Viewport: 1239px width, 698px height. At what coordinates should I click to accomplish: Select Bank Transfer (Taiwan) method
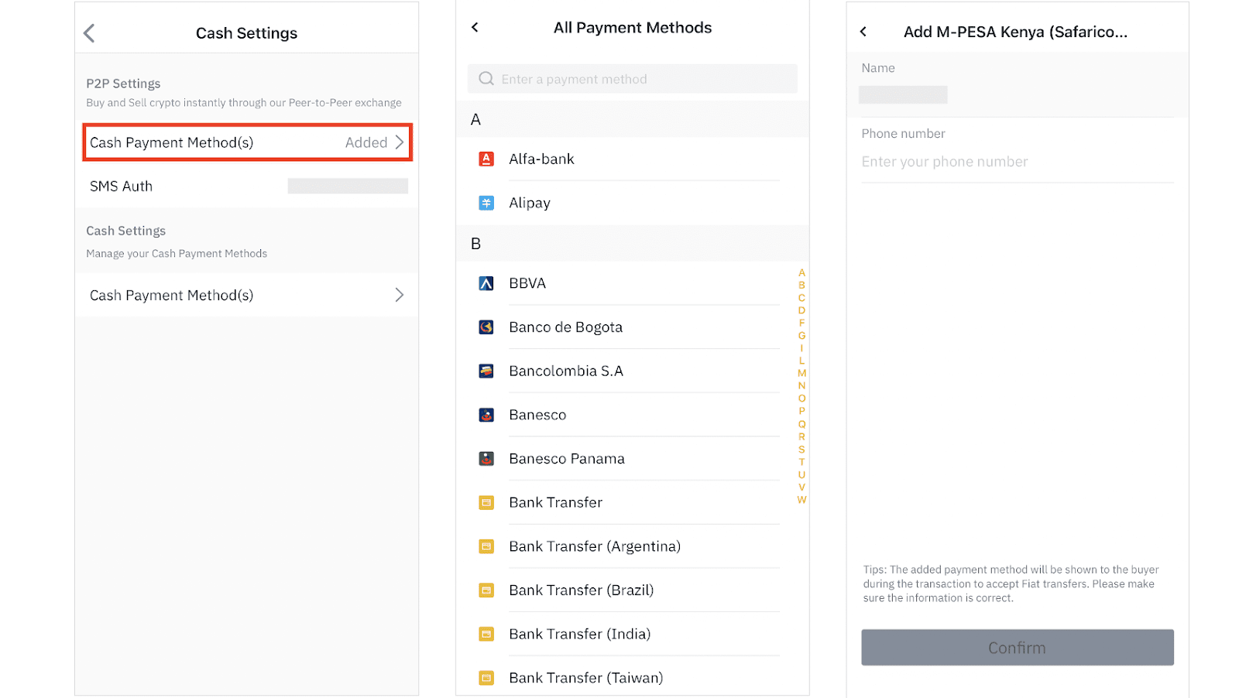click(632, 678)
